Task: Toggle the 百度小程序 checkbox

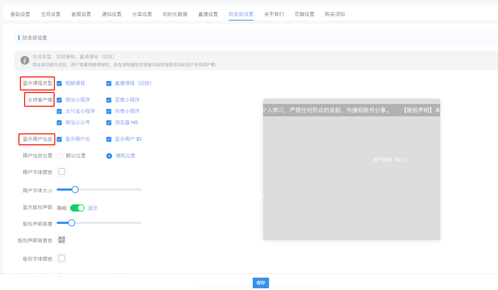Action: coord(109,100)
